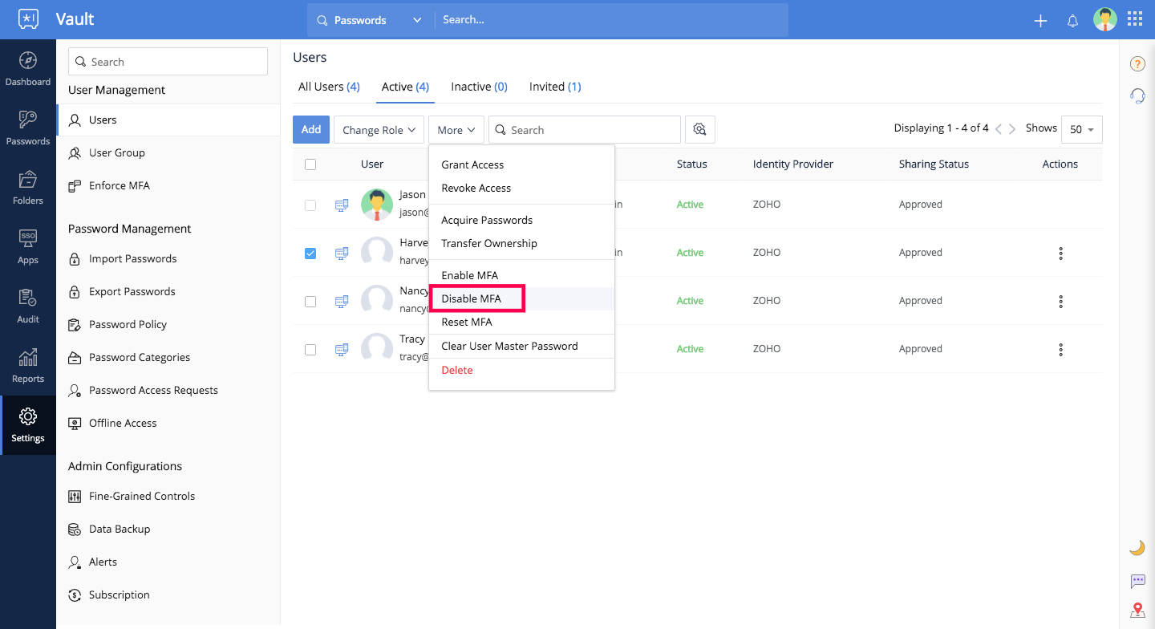Uncheck Harvey's row selection checkbox
Image resolution: width=1155 pixels, height=629 pixels.
pos(310,253)
